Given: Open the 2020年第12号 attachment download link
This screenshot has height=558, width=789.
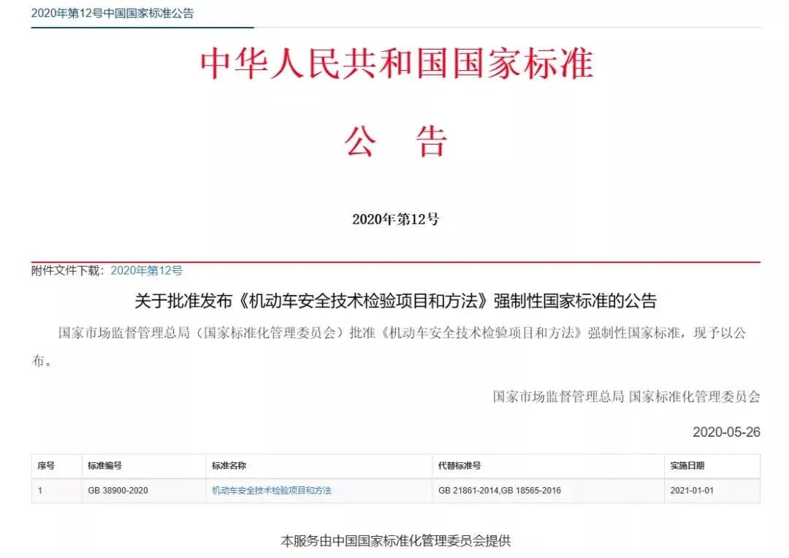Looking at the screenshot, I should [x=146, y=270].
